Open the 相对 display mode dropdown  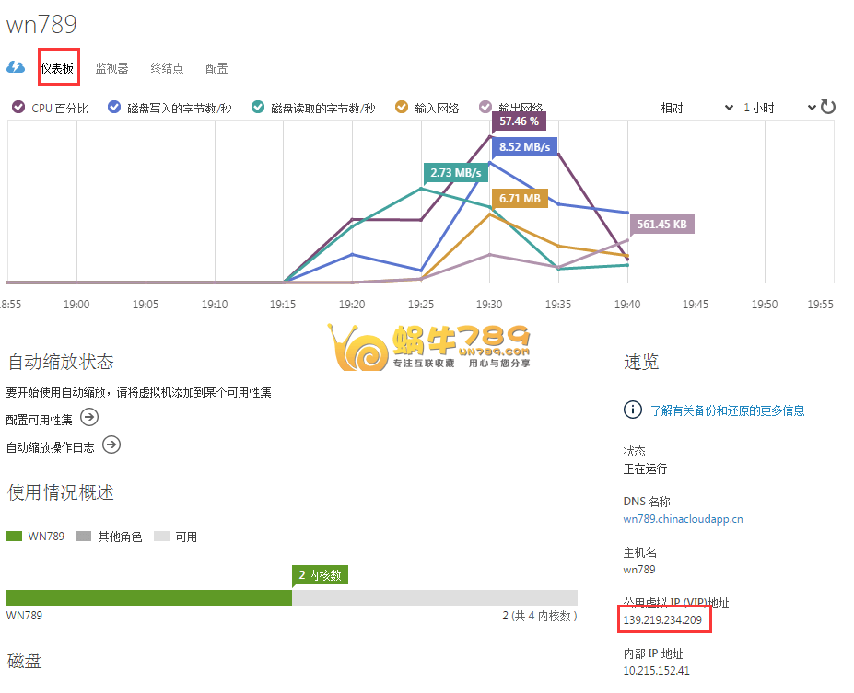click(696, 108)
